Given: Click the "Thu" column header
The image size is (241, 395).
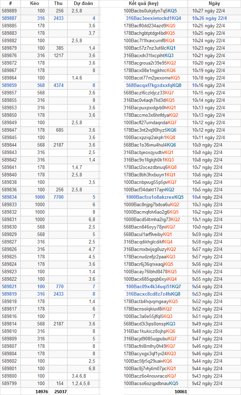Looking at the screenshot, I should [58, 3].
